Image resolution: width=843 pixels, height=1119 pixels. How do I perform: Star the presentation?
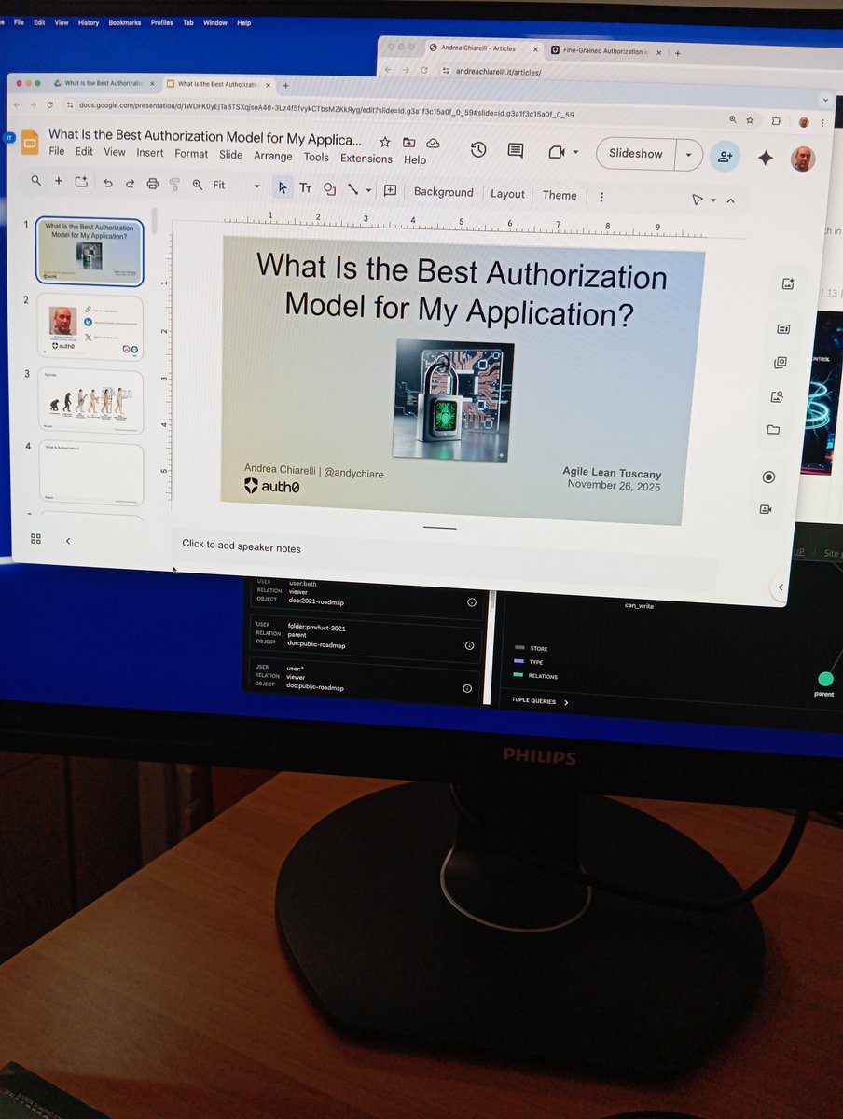coord(384,142)
